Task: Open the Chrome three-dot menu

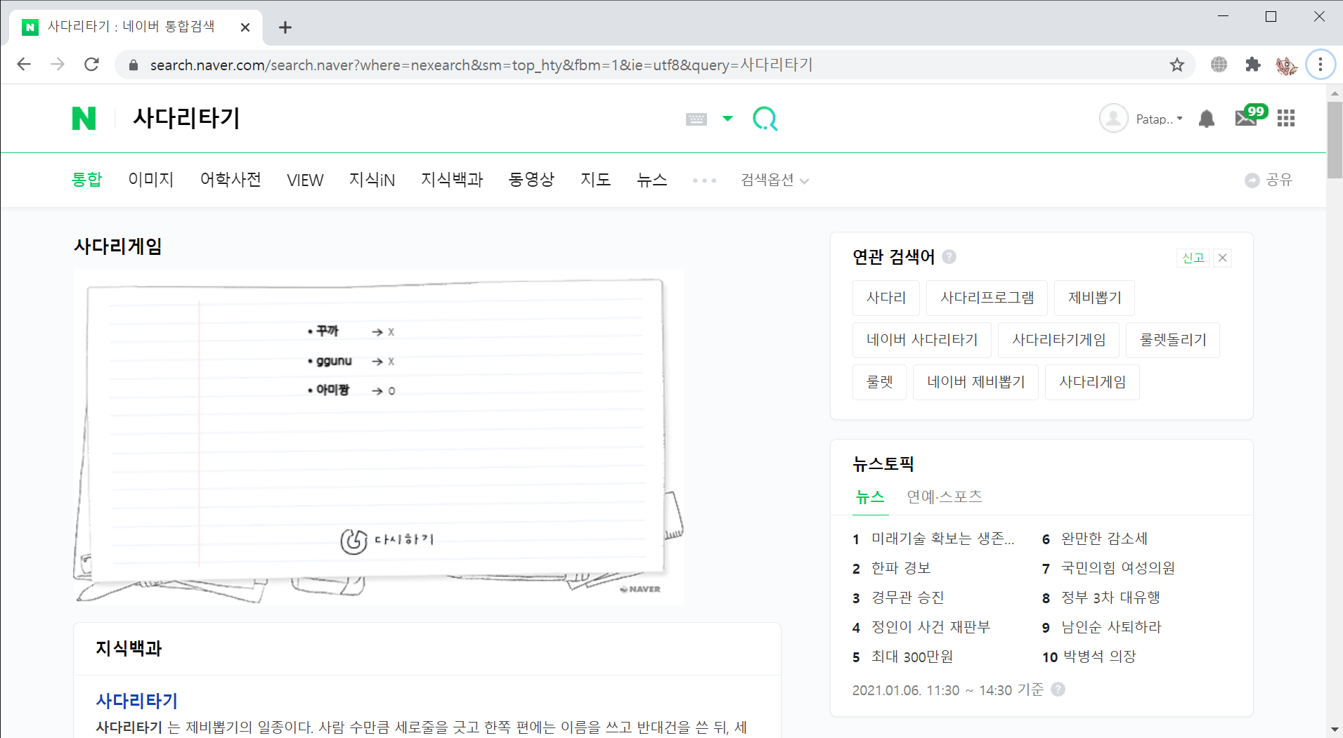Action: (1321, 65)
